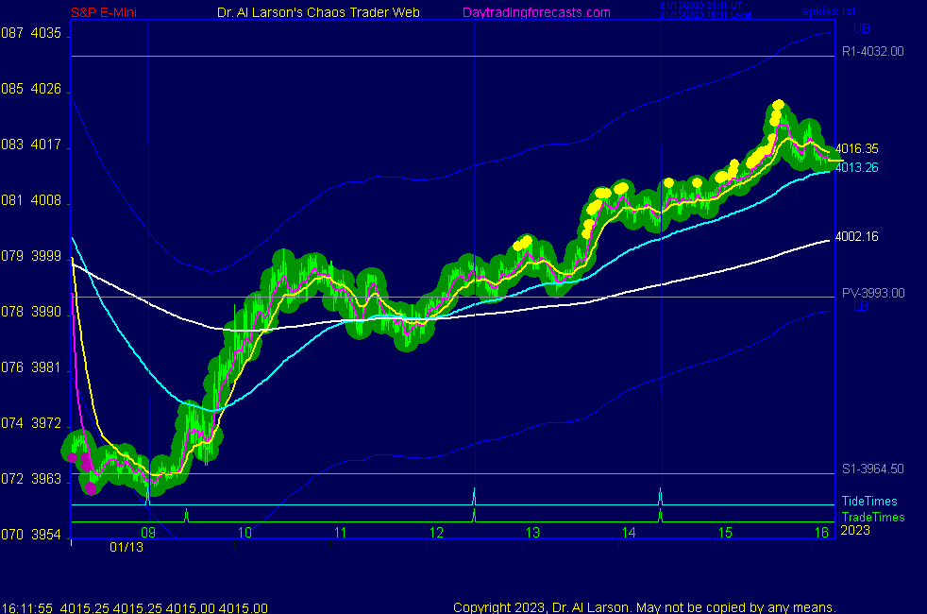Click the "01/13" date label below the axis

point(126,547)
